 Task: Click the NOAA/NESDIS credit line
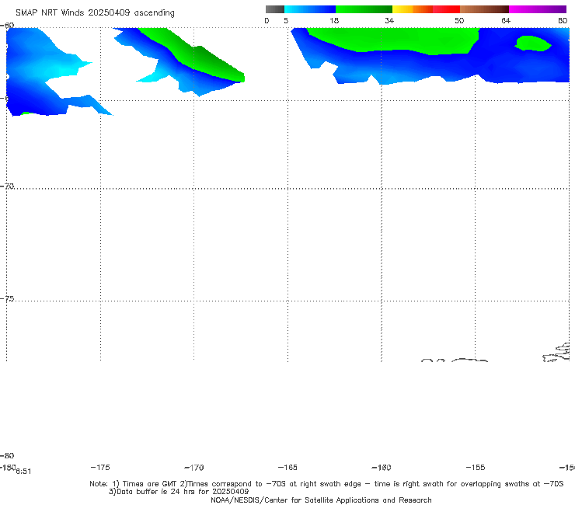[x=321, y=500]
